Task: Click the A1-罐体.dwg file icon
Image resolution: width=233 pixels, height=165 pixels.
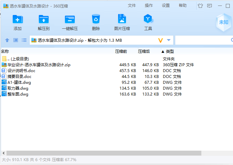Action: point(4,82)
